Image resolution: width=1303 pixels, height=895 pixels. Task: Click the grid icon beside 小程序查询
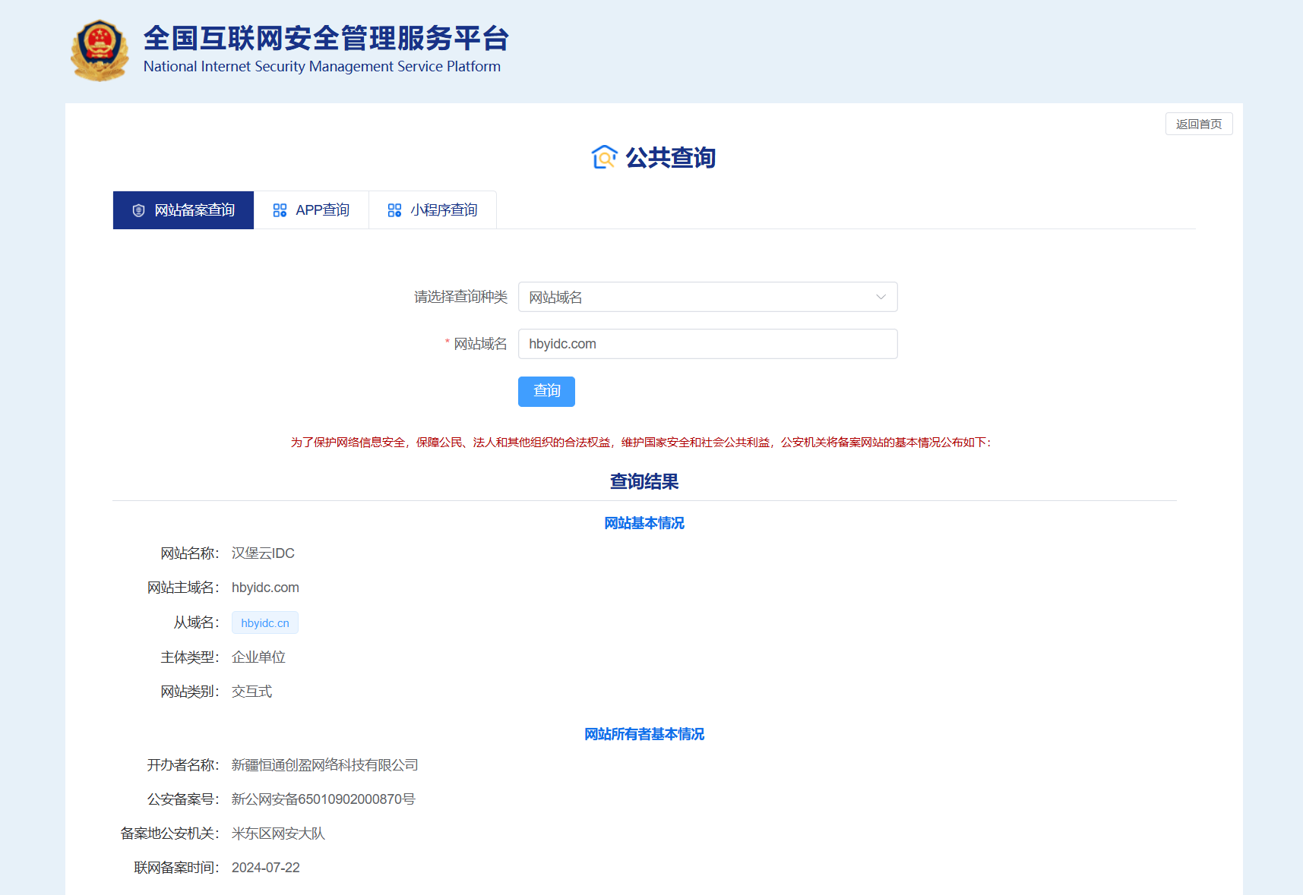click(394, 210)
